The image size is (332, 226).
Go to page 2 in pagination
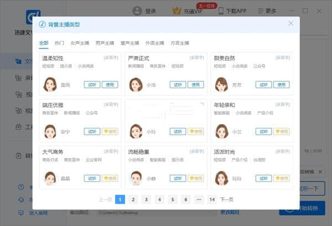point(133,199)
